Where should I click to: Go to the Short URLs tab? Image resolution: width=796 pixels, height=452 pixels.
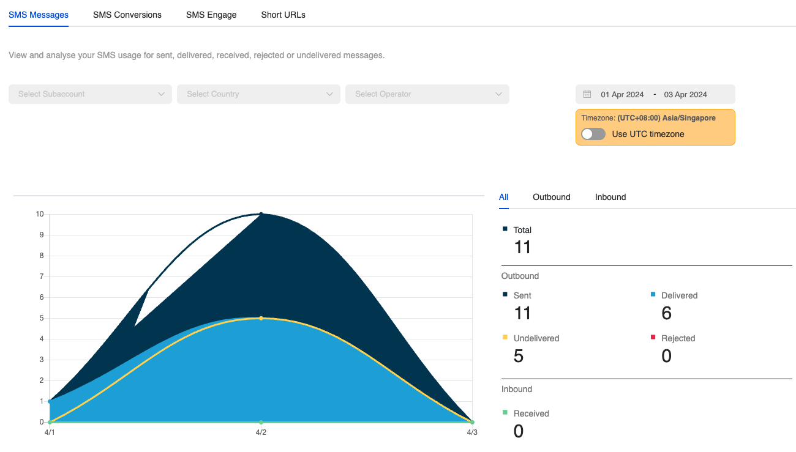tap(283, 15)
